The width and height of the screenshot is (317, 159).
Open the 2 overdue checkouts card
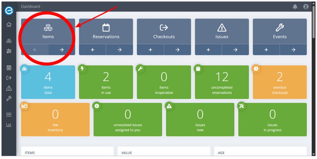280,82
